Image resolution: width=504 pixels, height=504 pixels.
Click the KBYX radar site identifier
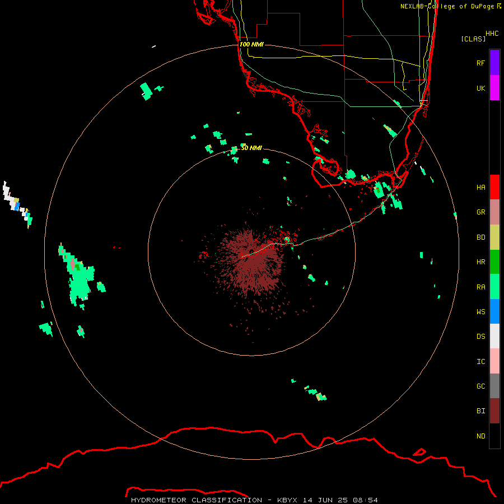point(287,500)
